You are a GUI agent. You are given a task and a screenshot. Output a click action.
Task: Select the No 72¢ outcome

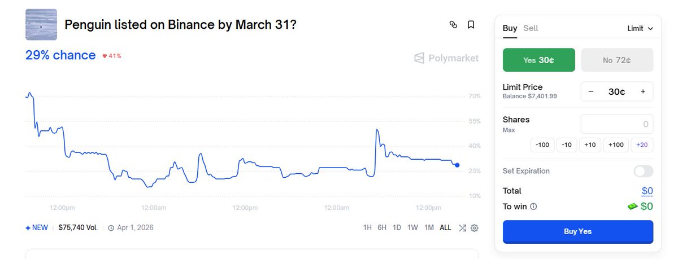[617, 60]
